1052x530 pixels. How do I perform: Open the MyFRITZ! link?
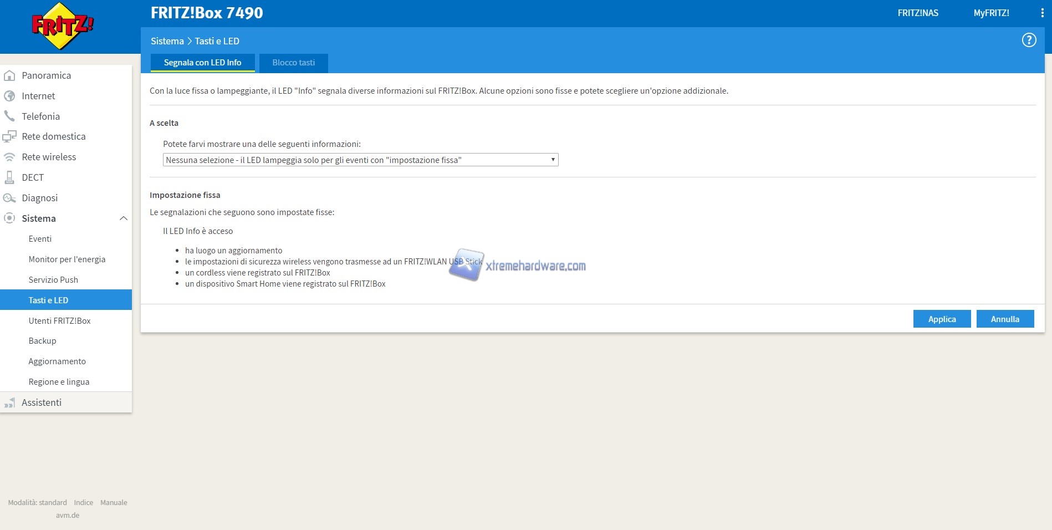point(991,13)
